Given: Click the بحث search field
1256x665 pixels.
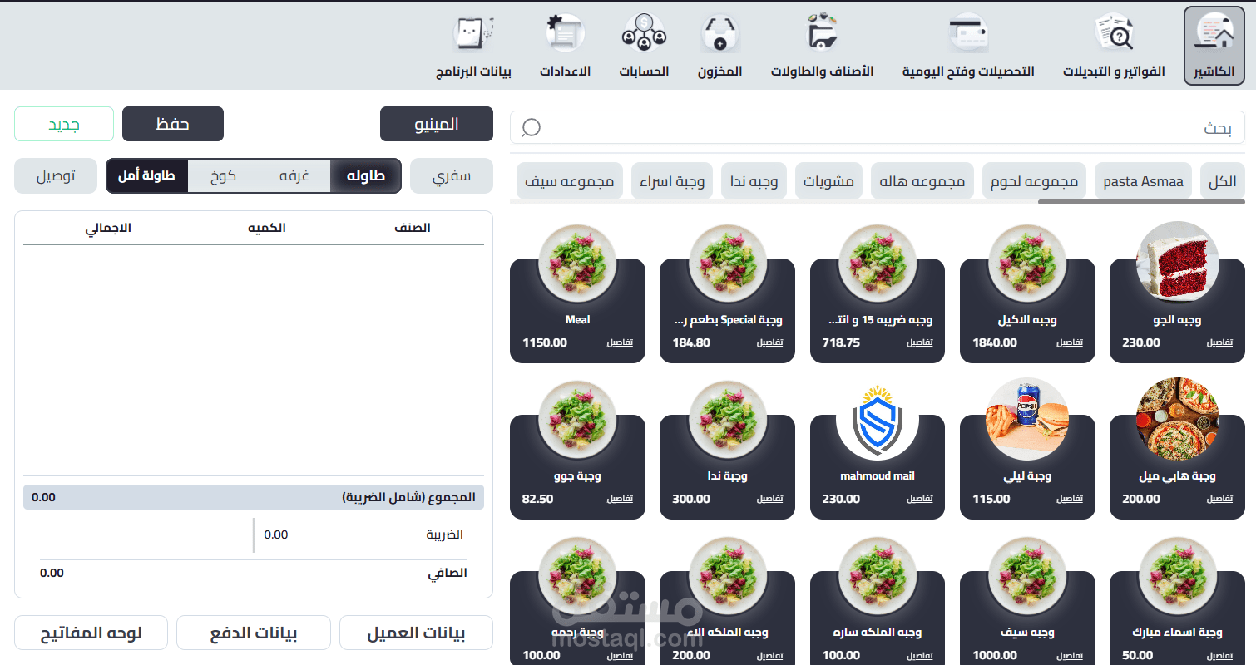Looking at the screenshot, I should click(878, 127).
